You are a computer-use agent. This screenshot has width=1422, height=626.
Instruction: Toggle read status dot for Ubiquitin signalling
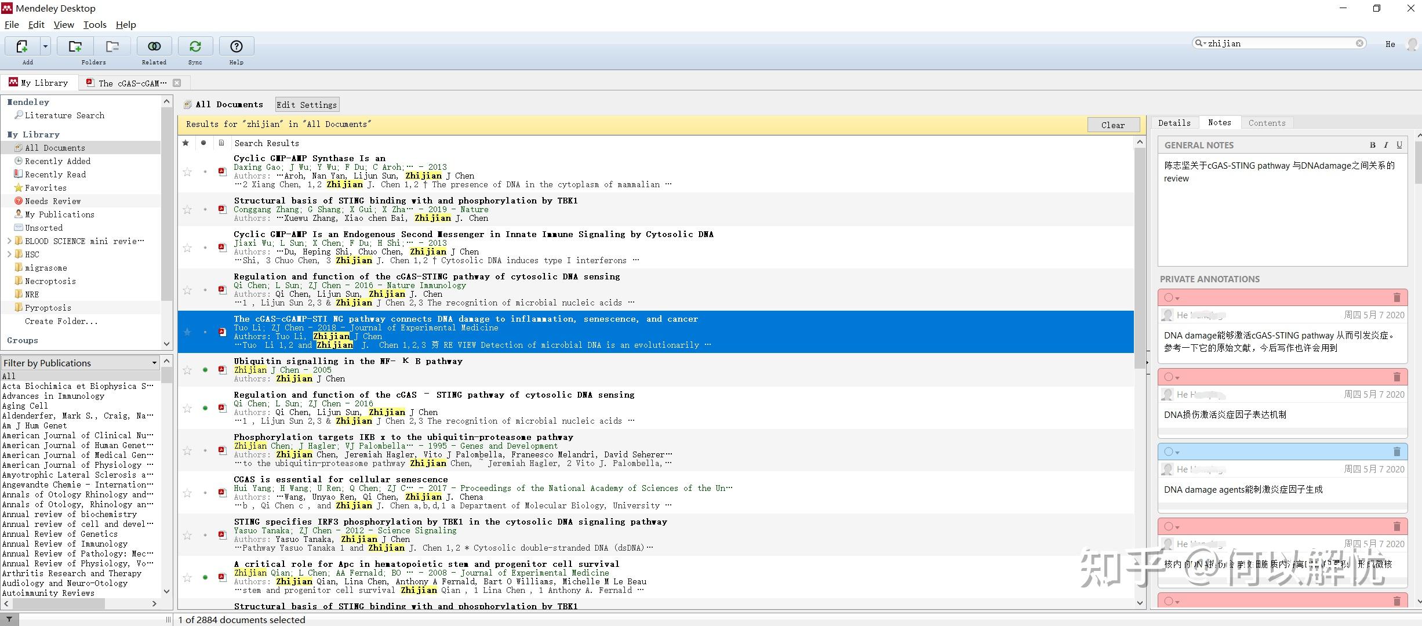point(205,370)
